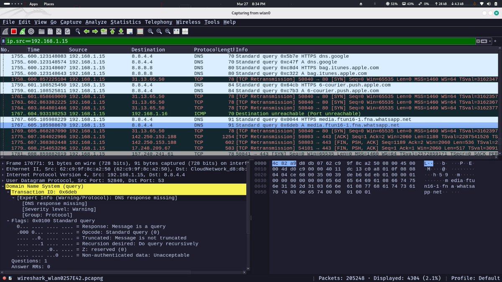Select DNS query 0x5b7e HTTPS dns.google
Viewport: 502px width, 282px height.
[249, 56]
